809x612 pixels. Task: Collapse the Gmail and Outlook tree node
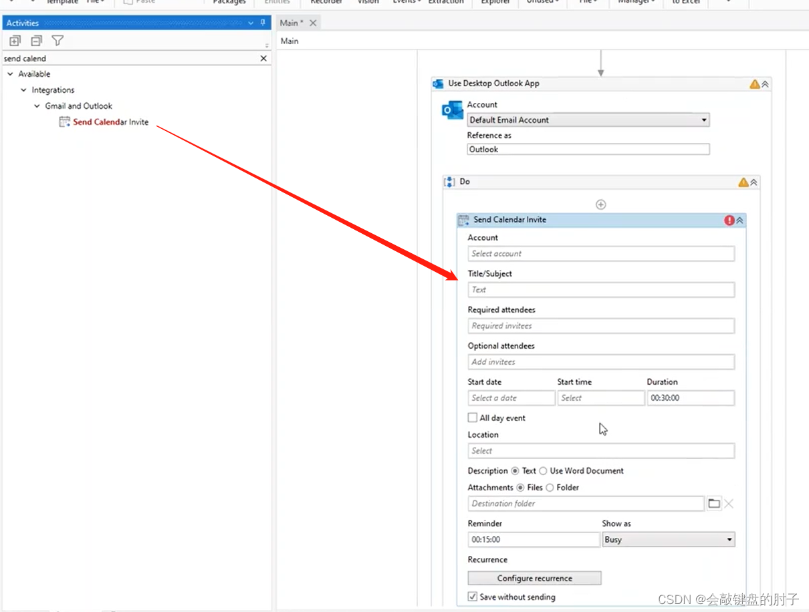coord(37,106)
